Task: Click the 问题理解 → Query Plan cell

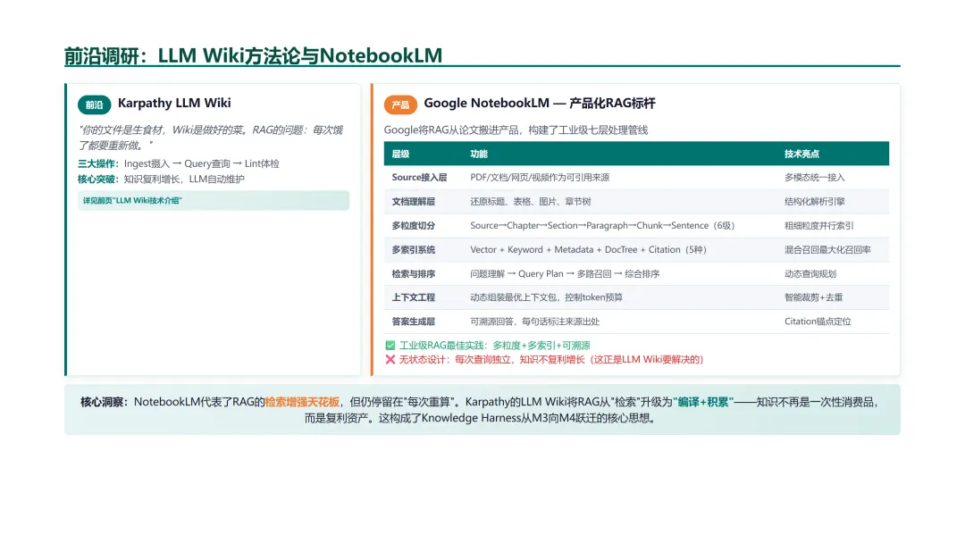Action: 565,273
